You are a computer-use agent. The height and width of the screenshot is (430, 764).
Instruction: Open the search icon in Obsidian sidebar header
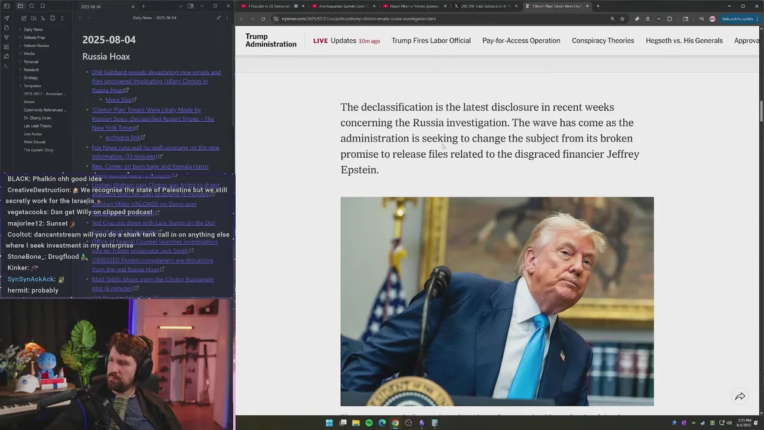tap(32, 6)
